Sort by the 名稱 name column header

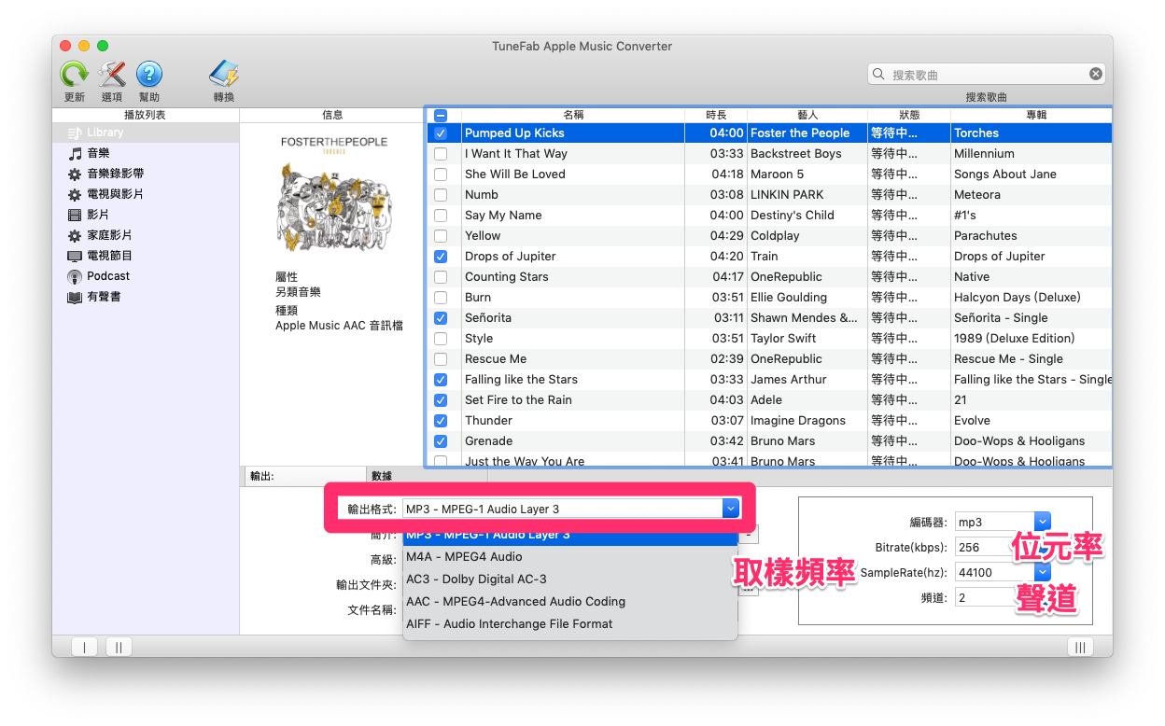(573, 115)
